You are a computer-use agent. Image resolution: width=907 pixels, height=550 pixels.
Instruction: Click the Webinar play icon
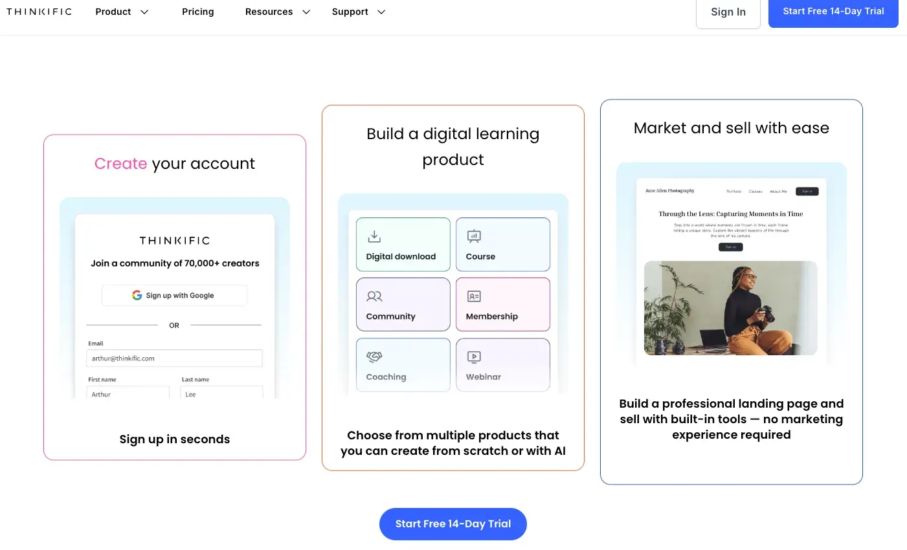(x=474, y=357)
